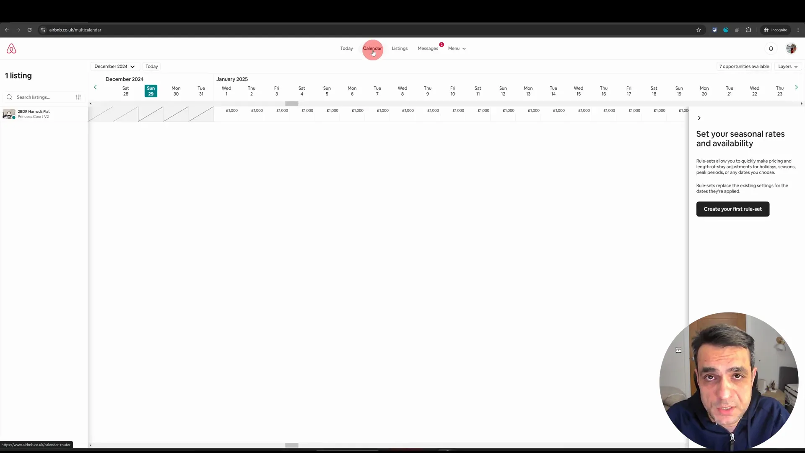This screenshot has height=453, width=805.
Task: Open the December 2024 month dropdown
Action: [114, 66]
